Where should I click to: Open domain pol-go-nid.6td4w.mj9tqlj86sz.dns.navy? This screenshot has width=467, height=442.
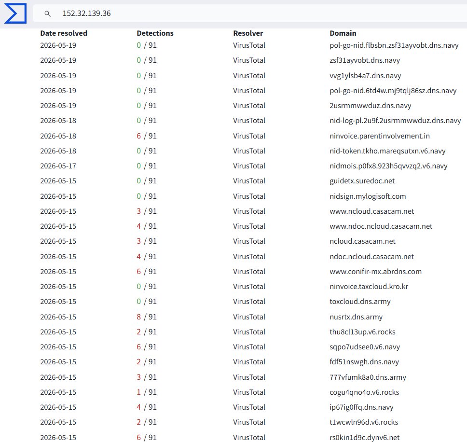click(393, 91)
